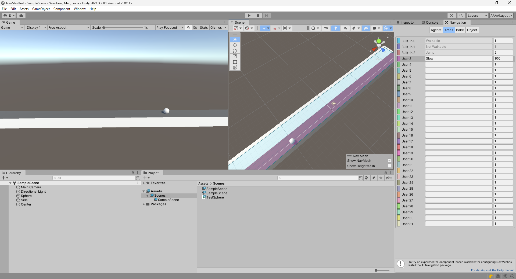
Task: Toggle Scene lighting lightbulb
Action: click(336, 28)
